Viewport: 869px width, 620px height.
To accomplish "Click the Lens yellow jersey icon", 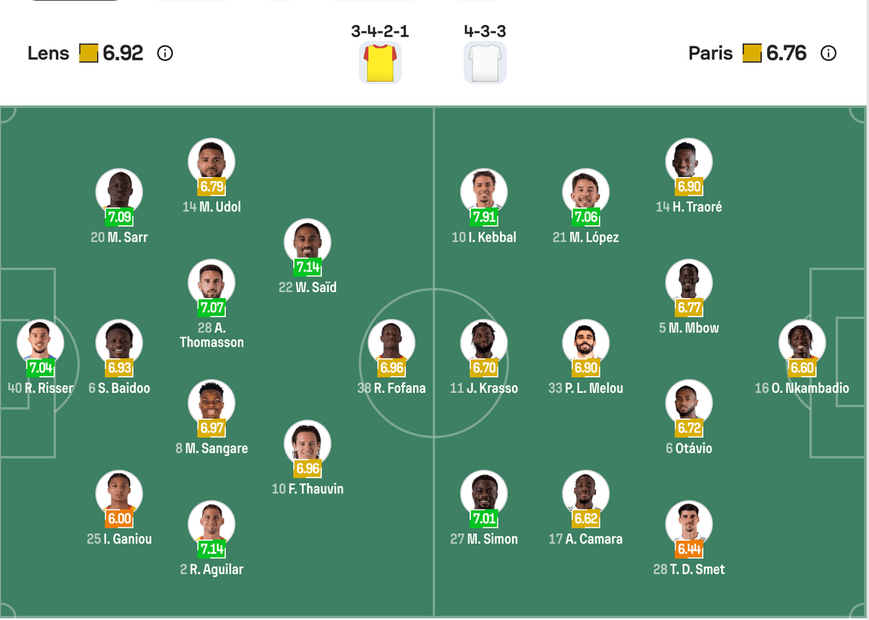I will click(x=380, y=63).
